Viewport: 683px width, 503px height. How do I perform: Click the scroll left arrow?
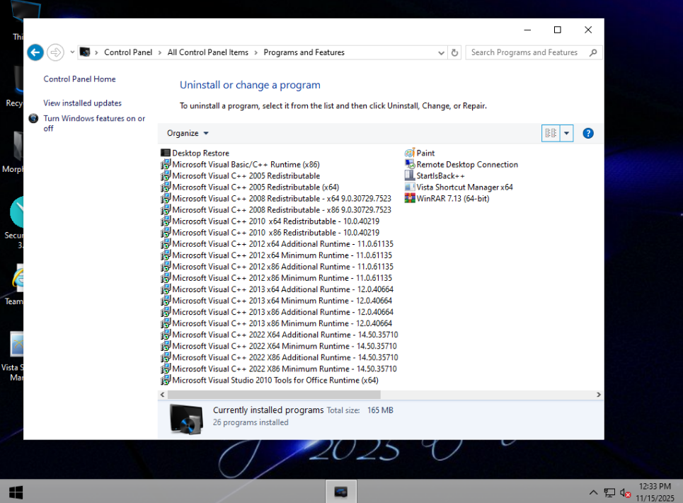pyautogui.click(x=163, y=395)
